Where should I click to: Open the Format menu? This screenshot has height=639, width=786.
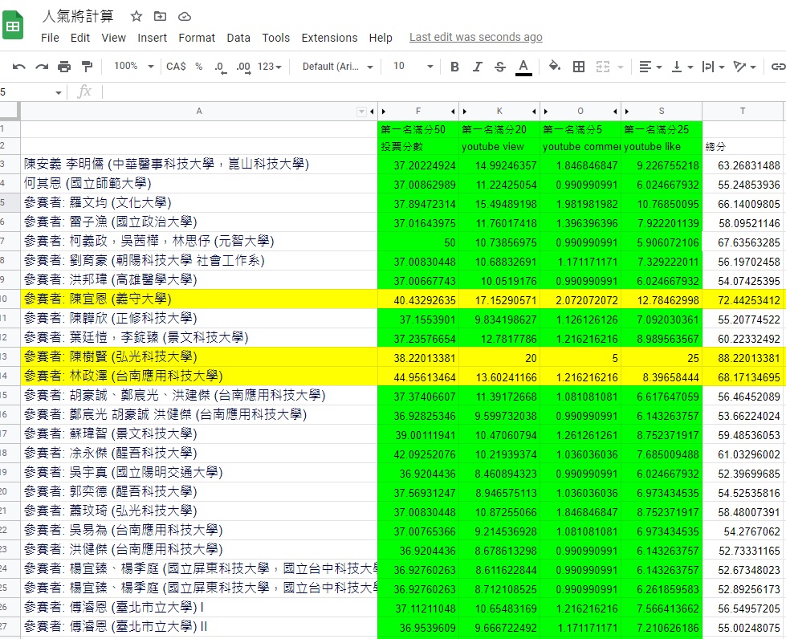(197, 38)
